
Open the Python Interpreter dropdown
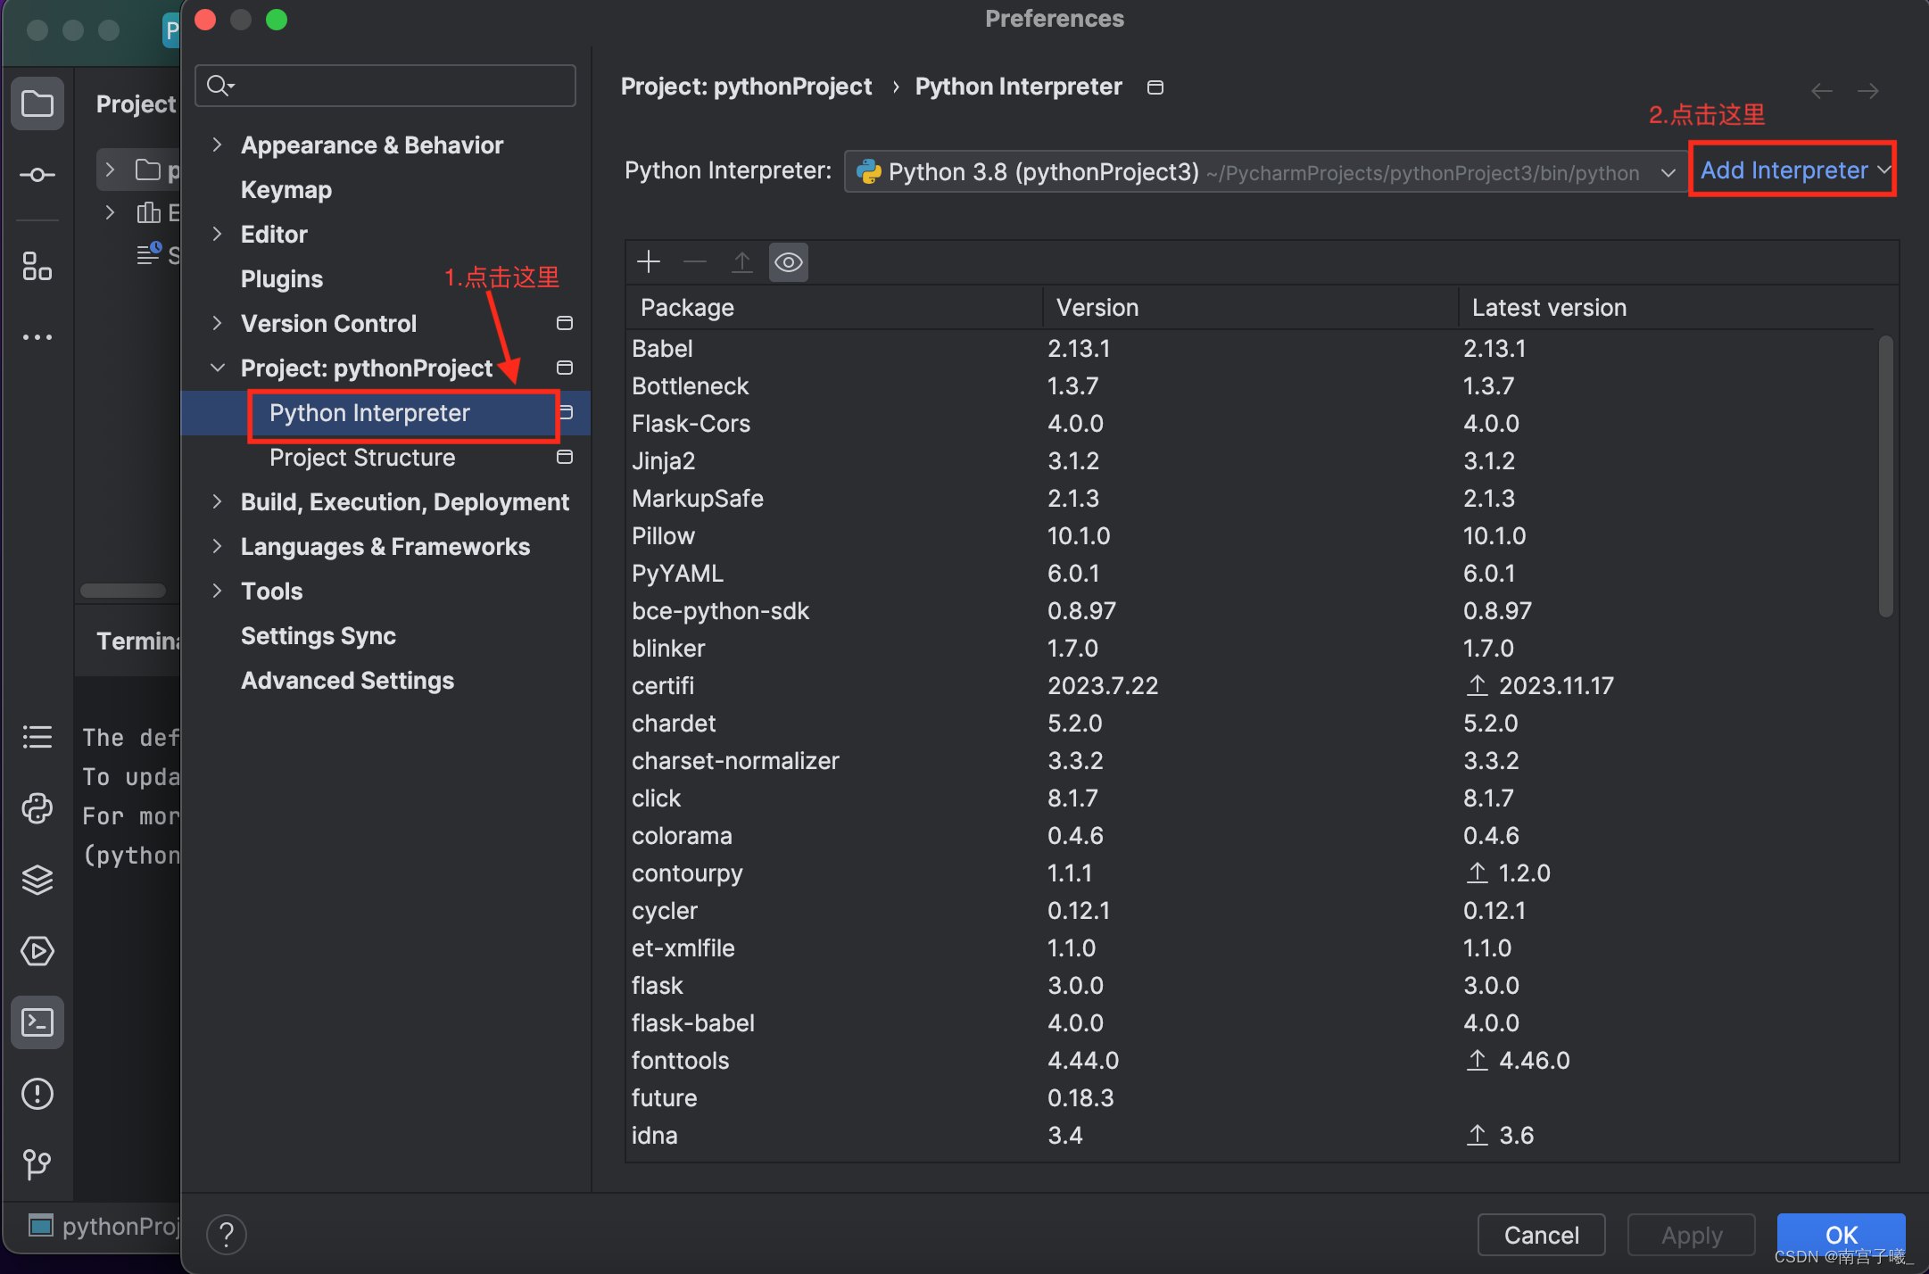[1668, 171]
